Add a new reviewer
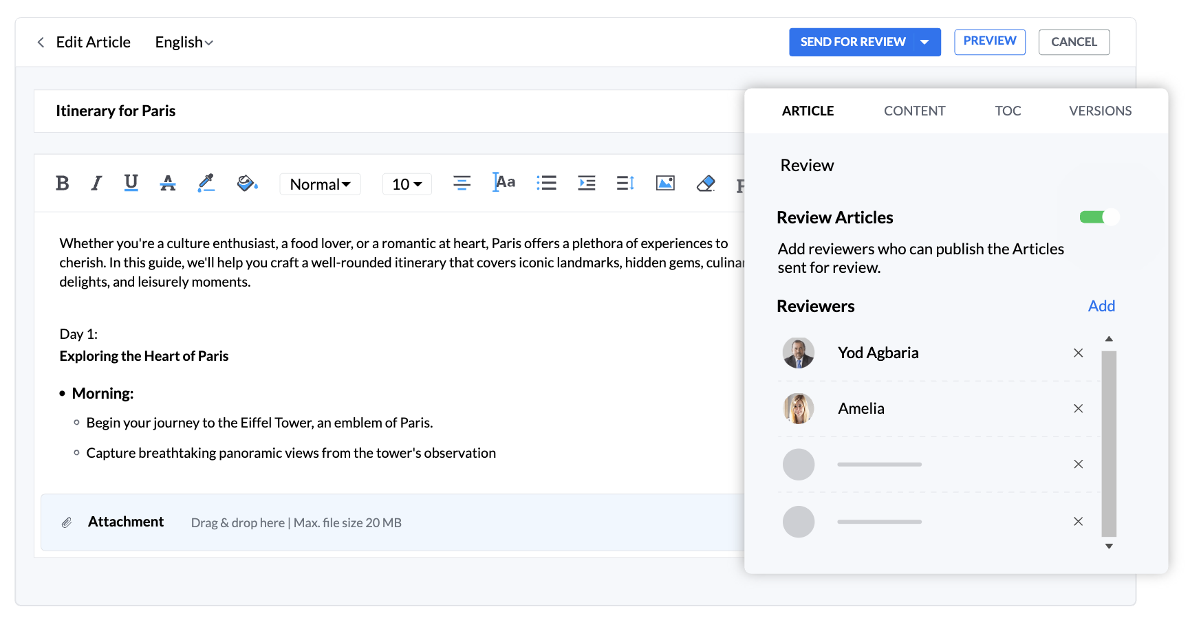 (1101, 306)
